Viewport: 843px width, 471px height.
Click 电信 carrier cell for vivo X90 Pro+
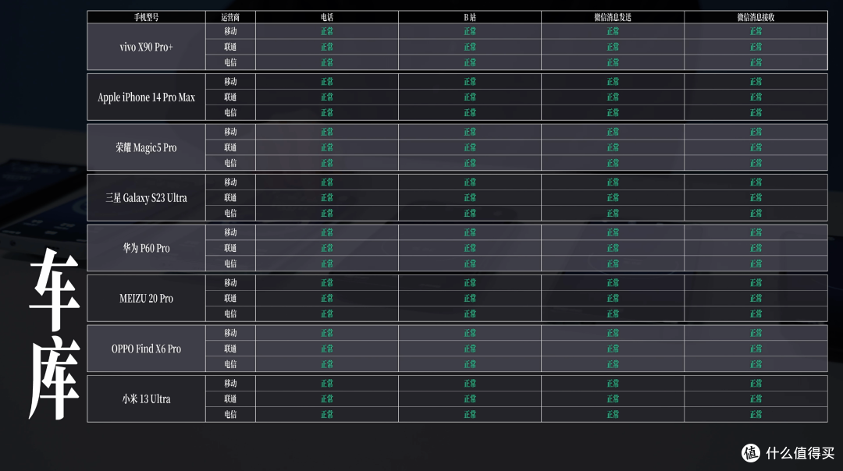230,62
